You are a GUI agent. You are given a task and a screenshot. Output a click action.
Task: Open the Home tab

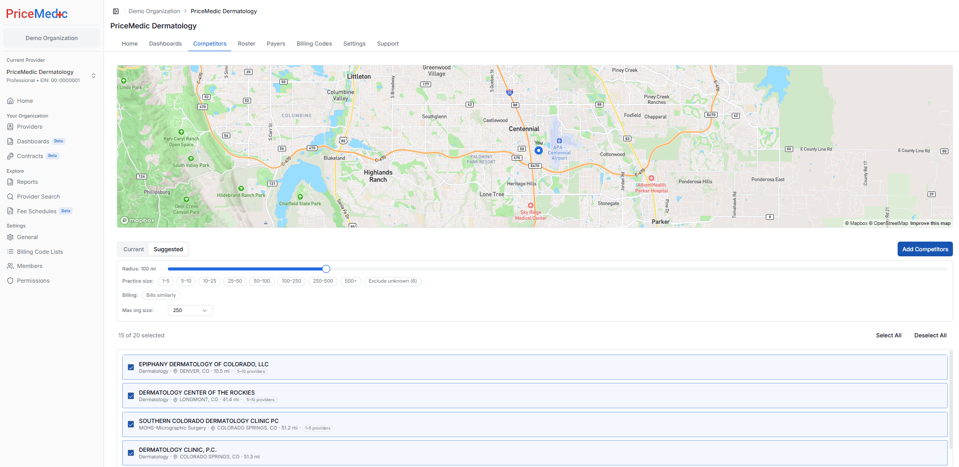coord(130,44)
